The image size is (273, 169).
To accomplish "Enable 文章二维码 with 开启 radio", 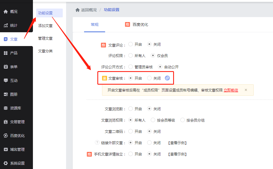I will coord(131,131).
